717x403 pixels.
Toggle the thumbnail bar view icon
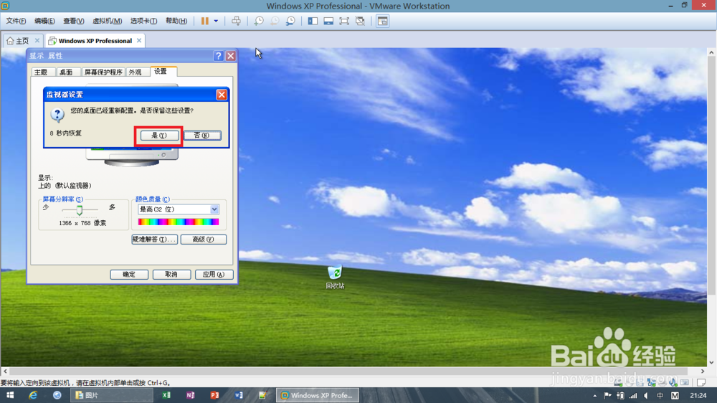click(x=328, y=21)
